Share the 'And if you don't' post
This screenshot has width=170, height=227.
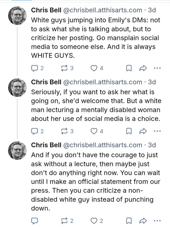[143, 221]
